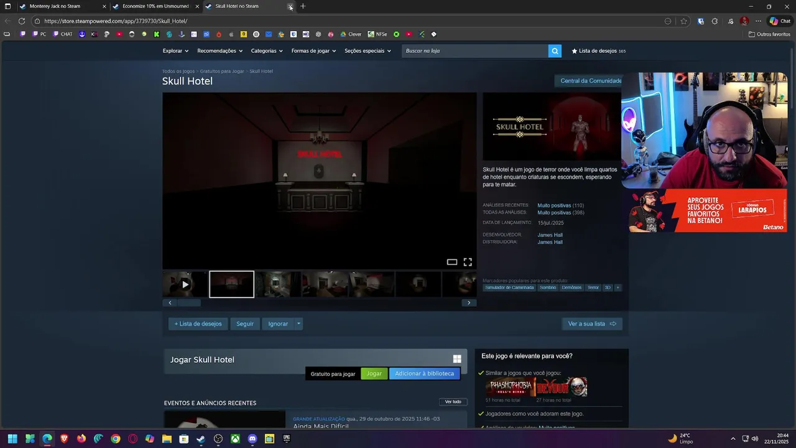This screenshot has height=448, width=796.
Task: Open the browser extensions puzzle icon
Action: 715,21
